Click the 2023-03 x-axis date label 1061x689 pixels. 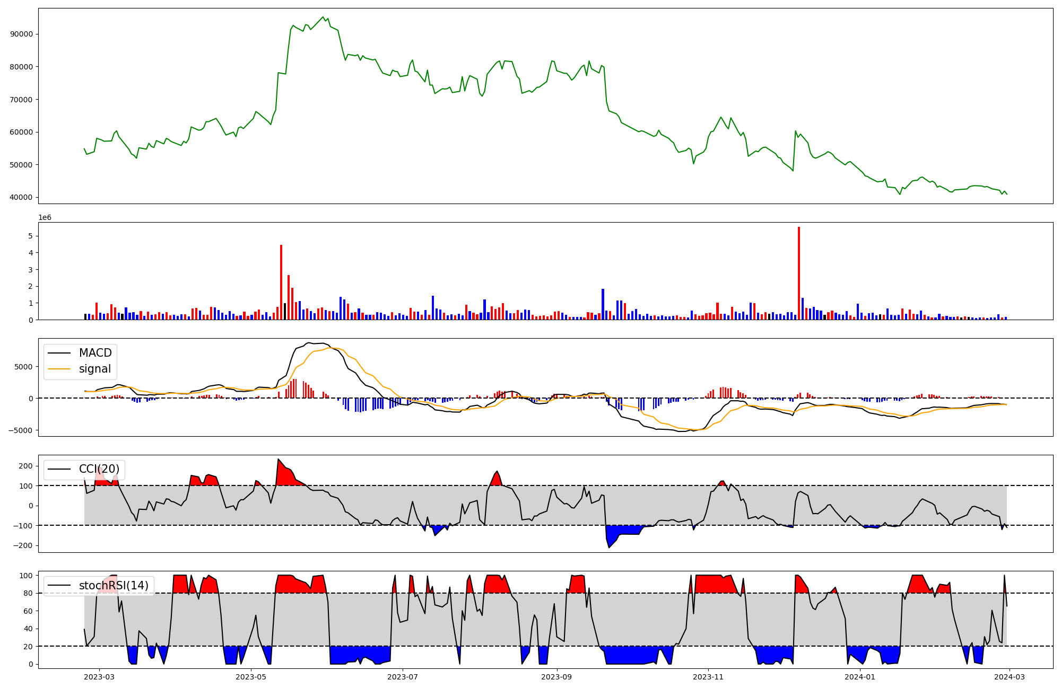point(99,677)
